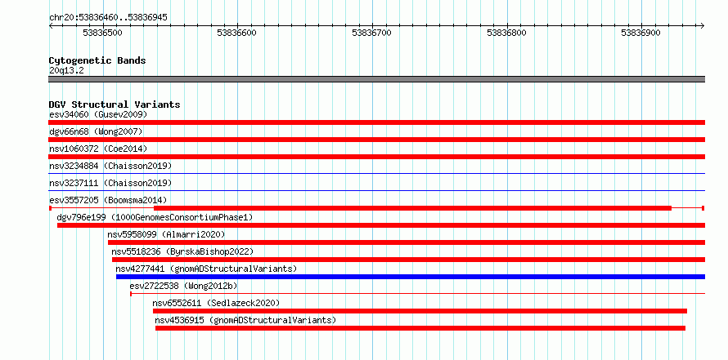Viewport: 728px width, 360px height.
Task: Click ruler position 53836500
Action: [102, 33]
